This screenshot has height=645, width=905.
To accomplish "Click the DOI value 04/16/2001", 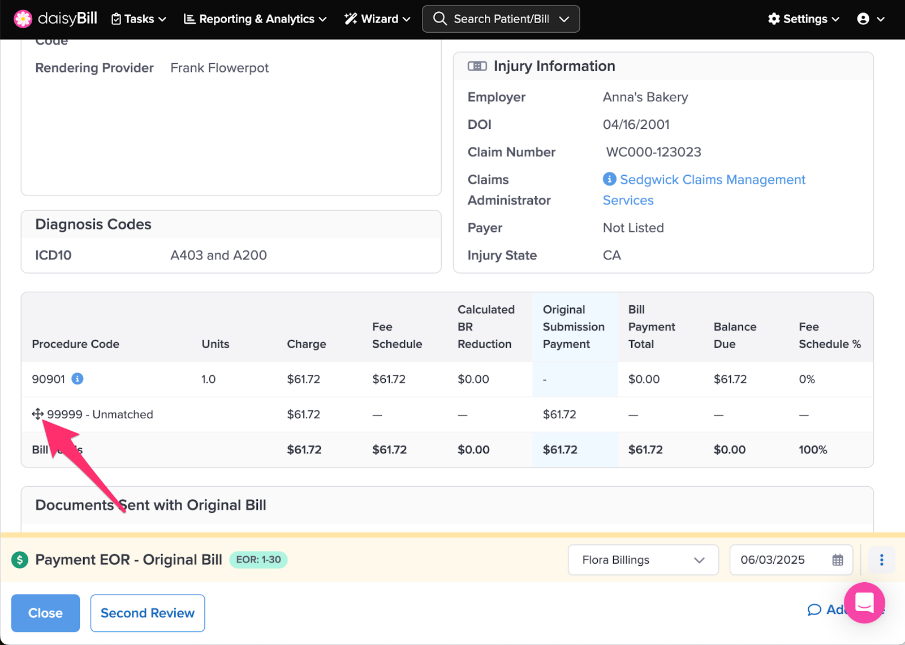I will coord(636,124).
